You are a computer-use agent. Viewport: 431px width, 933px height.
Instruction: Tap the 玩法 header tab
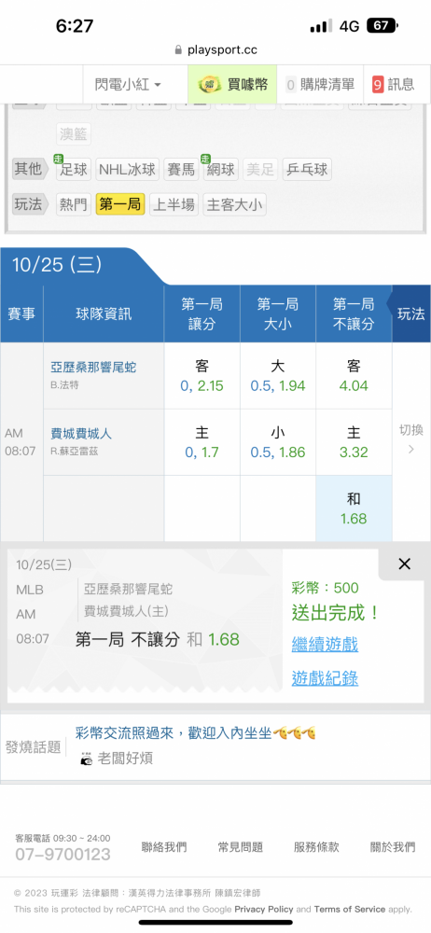[411, 313]
